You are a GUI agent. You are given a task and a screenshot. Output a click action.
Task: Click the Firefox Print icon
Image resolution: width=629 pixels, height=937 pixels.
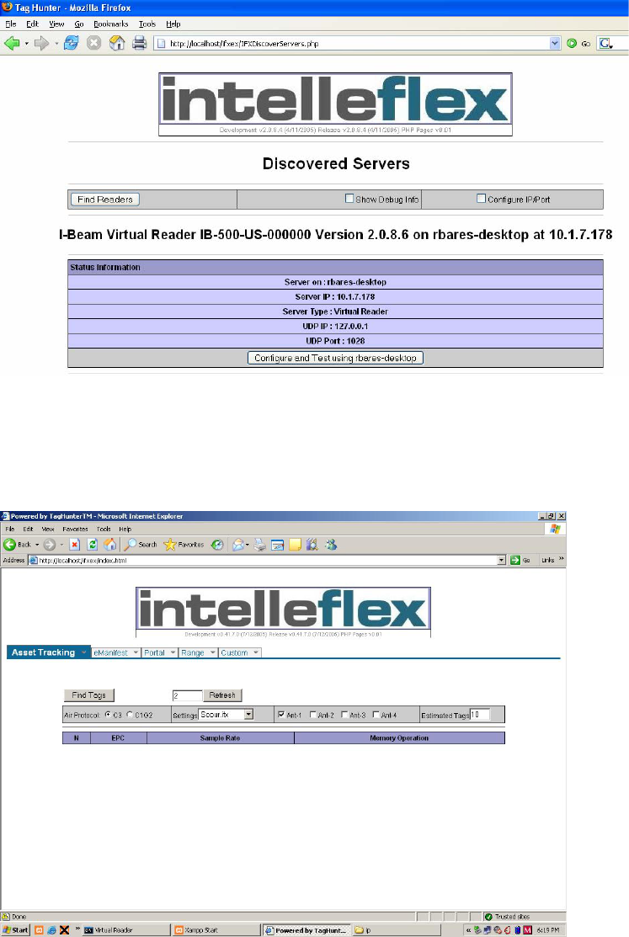pyautogui.click(x=139, y=43)
